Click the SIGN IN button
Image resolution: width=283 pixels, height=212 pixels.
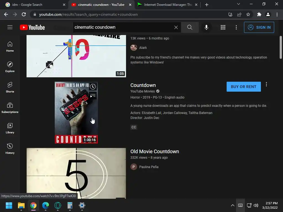point(259,27)
